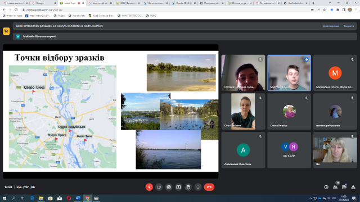Dismiss the extensions notice with Закрити
This screenshot has width=360, height=202.
(349, 26)
